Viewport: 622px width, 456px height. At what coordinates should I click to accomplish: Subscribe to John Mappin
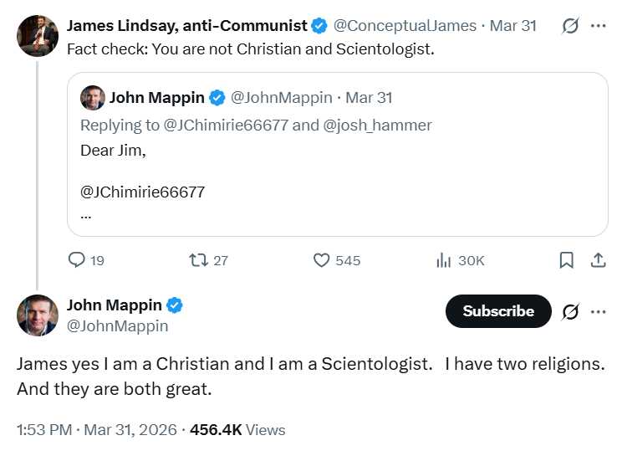click(x=498, y=311)
